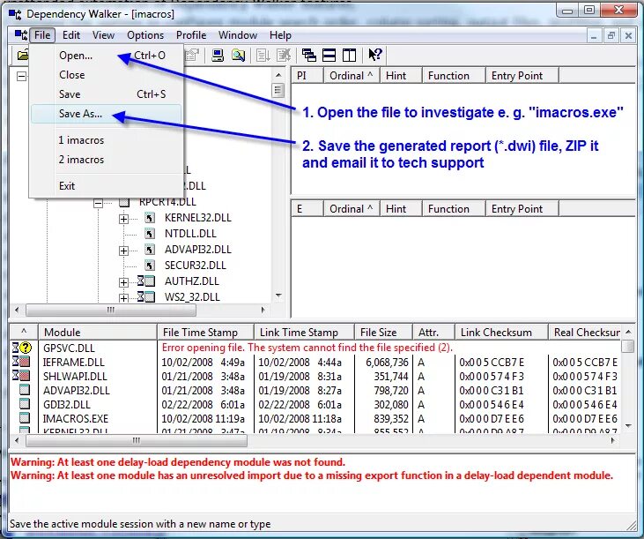Click the module icon for IMACROS.EXE row
Image resolution: width=644 pixels, height=539 pixels.
click(25, 418)
